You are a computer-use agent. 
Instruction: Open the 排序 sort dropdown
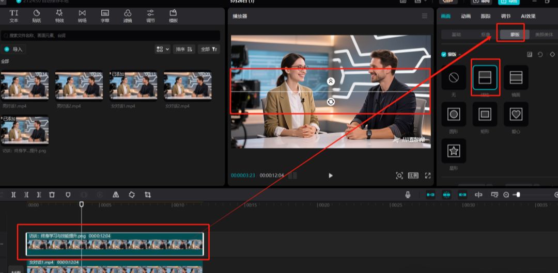point(183,49)
